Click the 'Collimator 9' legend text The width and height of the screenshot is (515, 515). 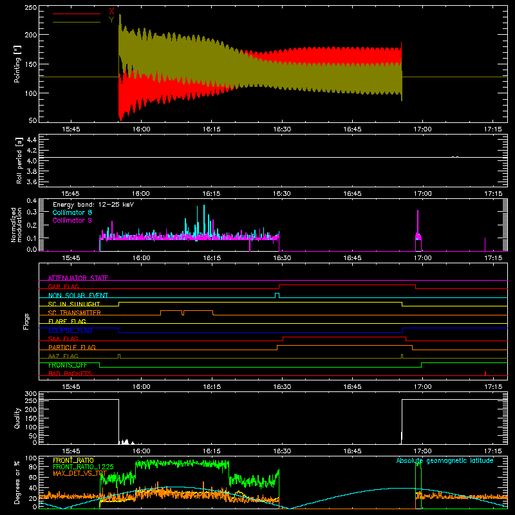(x=72, y=220)
